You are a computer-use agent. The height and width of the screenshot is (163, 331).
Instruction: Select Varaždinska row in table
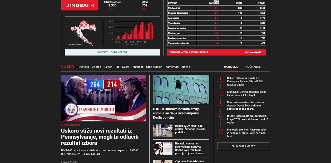217,23
